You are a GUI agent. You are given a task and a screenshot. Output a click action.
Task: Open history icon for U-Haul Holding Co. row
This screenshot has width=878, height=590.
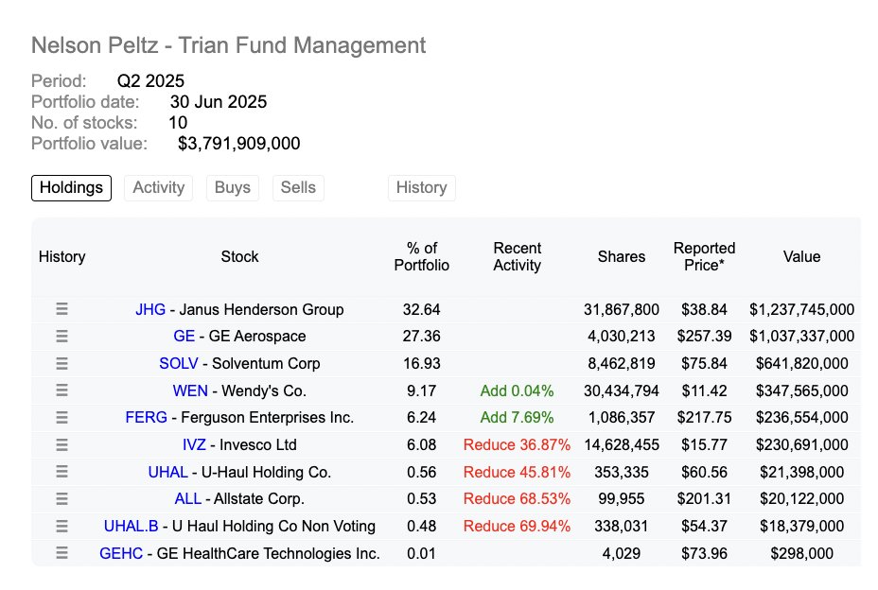(x=61, y=472)
